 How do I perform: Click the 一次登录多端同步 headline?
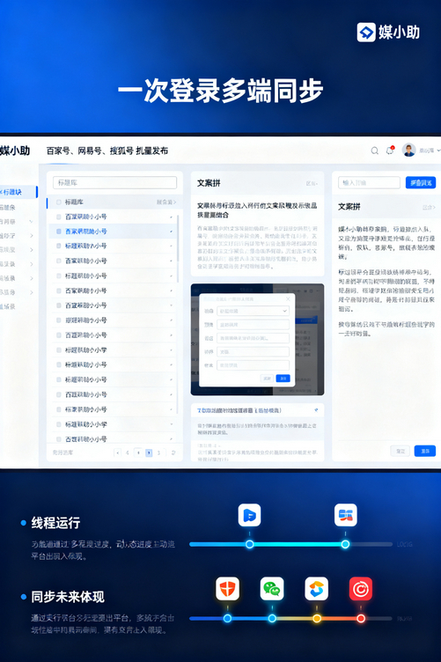[220, 91]
